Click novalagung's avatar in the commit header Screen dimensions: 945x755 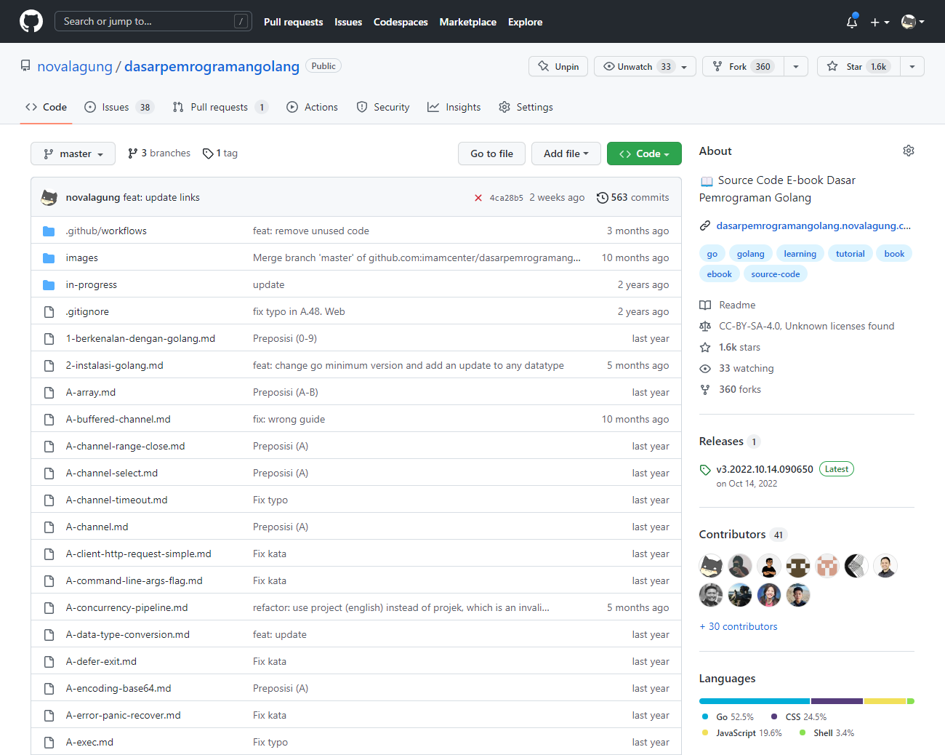tap(49, 198)
